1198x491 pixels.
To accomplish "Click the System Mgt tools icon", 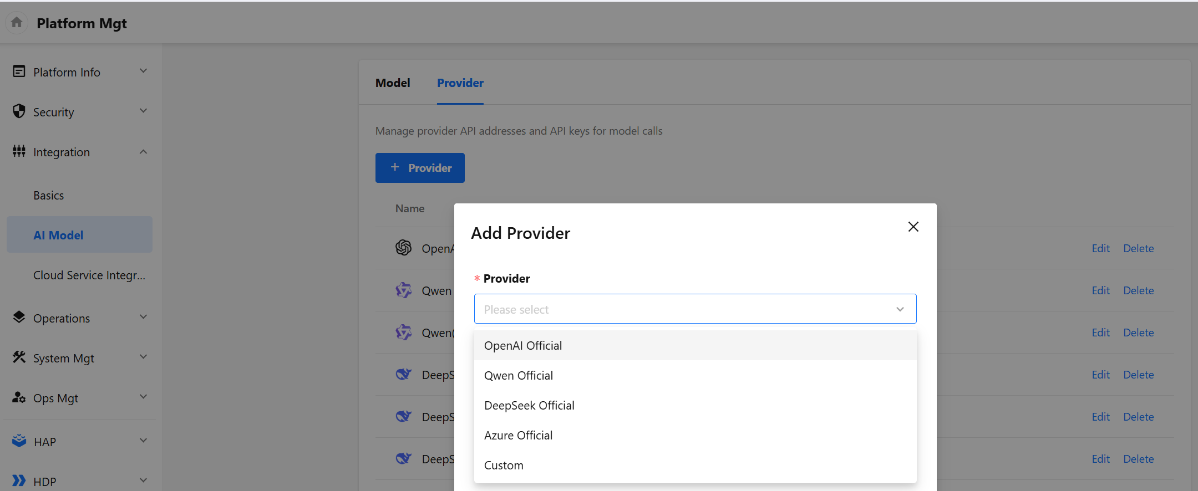I will [19, 357].
